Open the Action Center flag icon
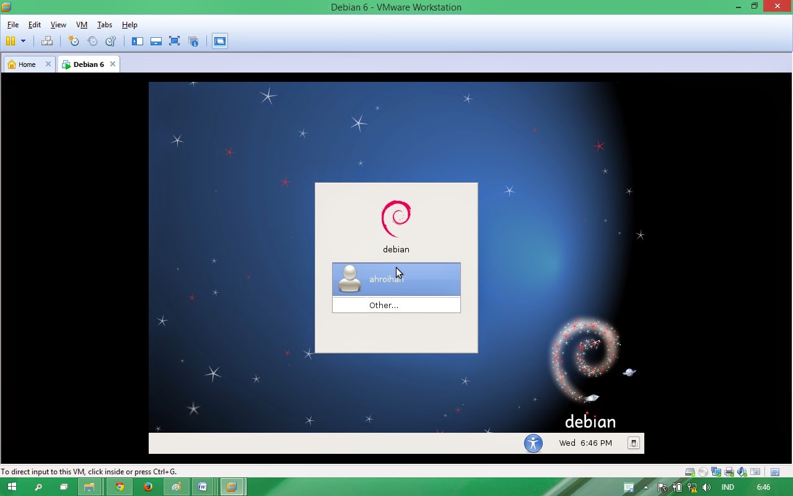Viewport: 793px width, 496px height. pos(662,487)
